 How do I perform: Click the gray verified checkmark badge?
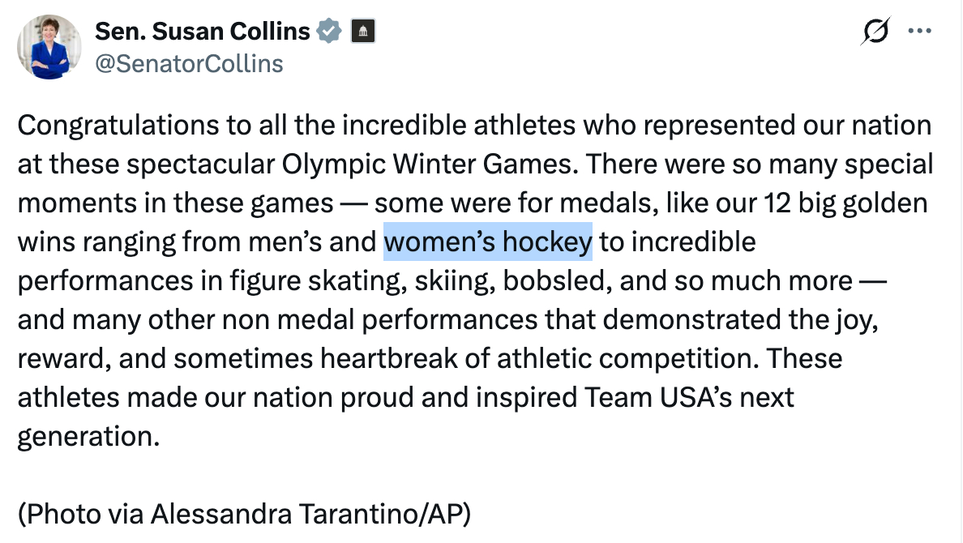328,32
